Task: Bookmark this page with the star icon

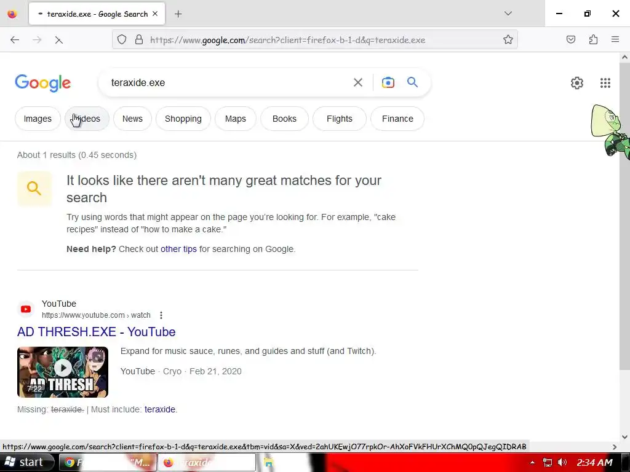Action: [508, 40]
